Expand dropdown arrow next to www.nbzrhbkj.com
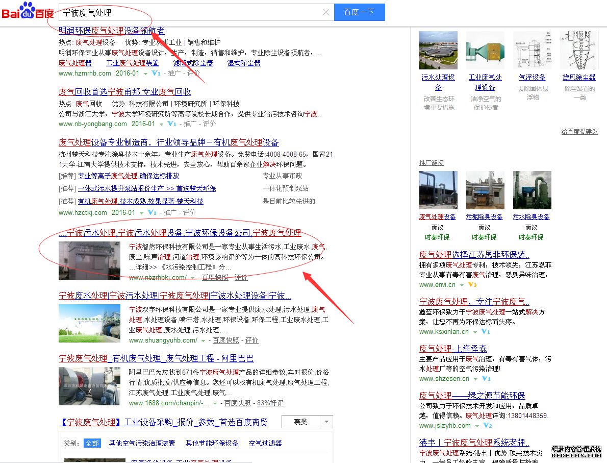607x463 pixels. [192, 278]
